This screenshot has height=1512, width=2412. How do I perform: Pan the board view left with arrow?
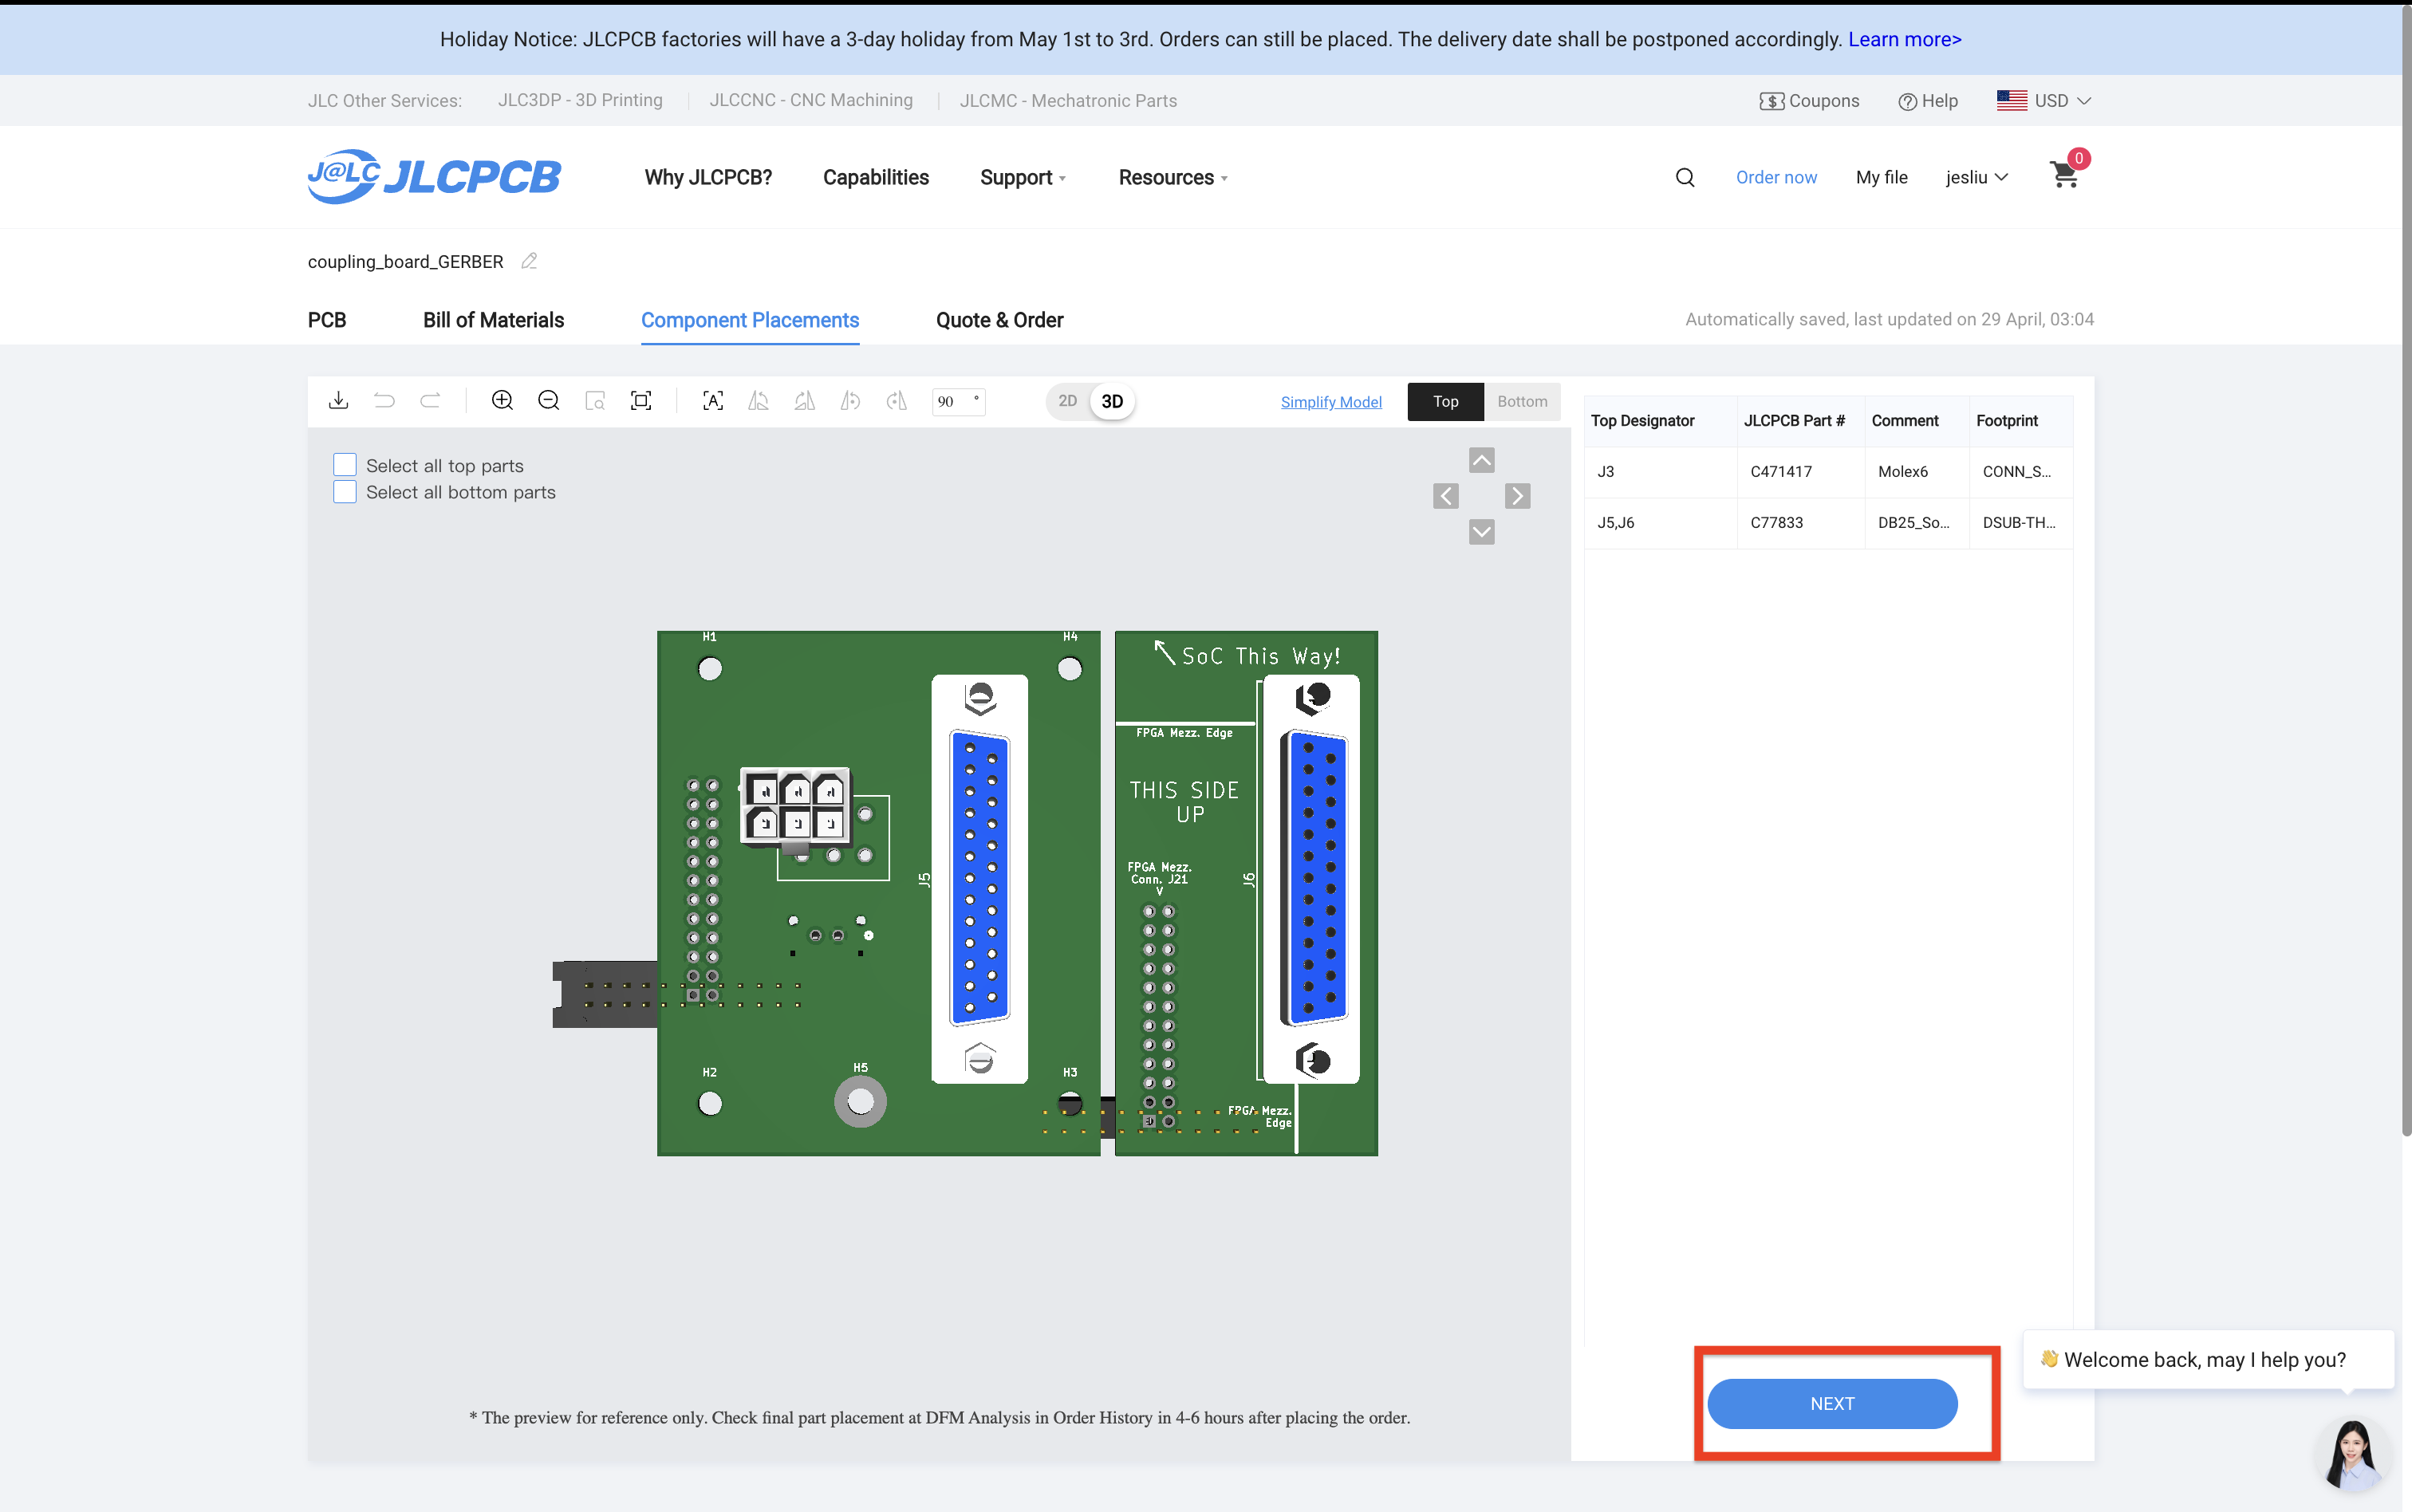pos(1445,496)
